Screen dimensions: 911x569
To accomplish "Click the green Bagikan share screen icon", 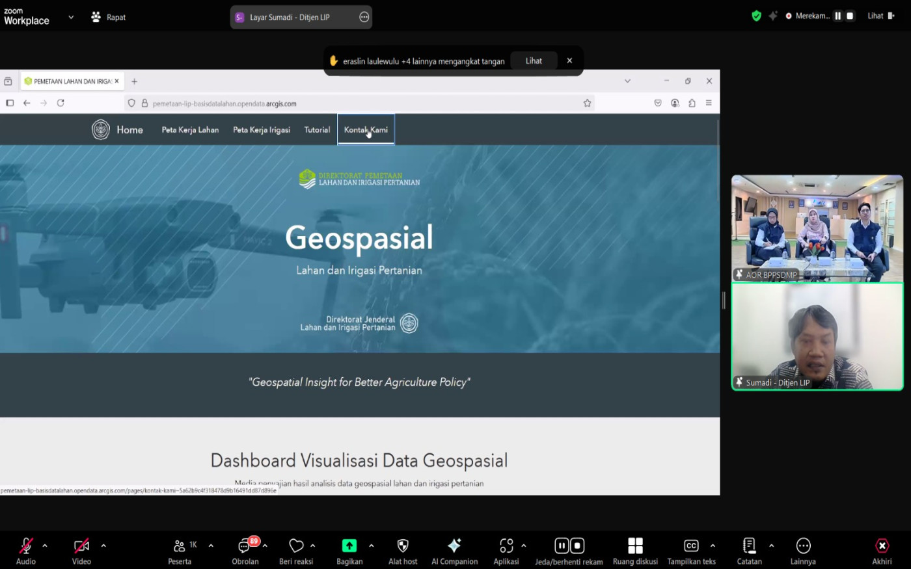I will (349, 546).
